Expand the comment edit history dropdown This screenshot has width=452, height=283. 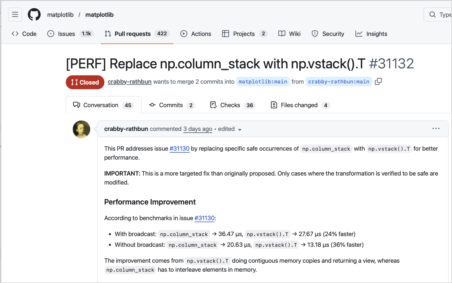pos(240,130)
